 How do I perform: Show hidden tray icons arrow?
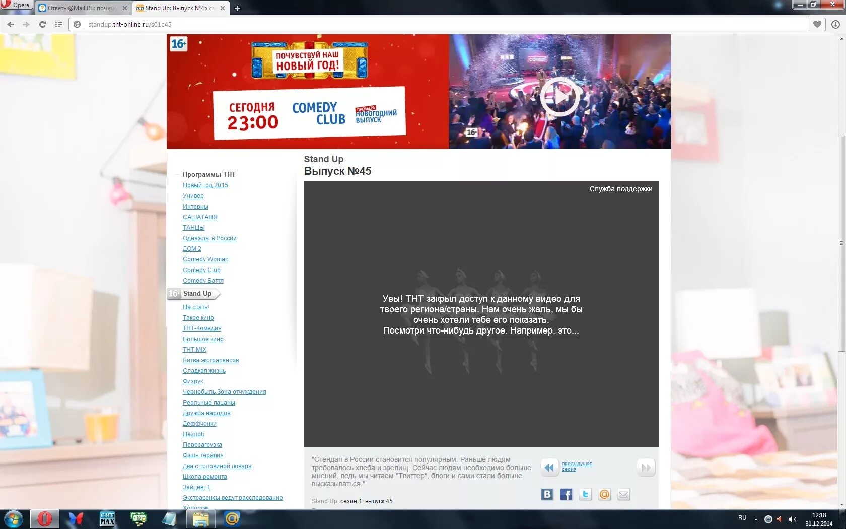[x=756, y=519]
